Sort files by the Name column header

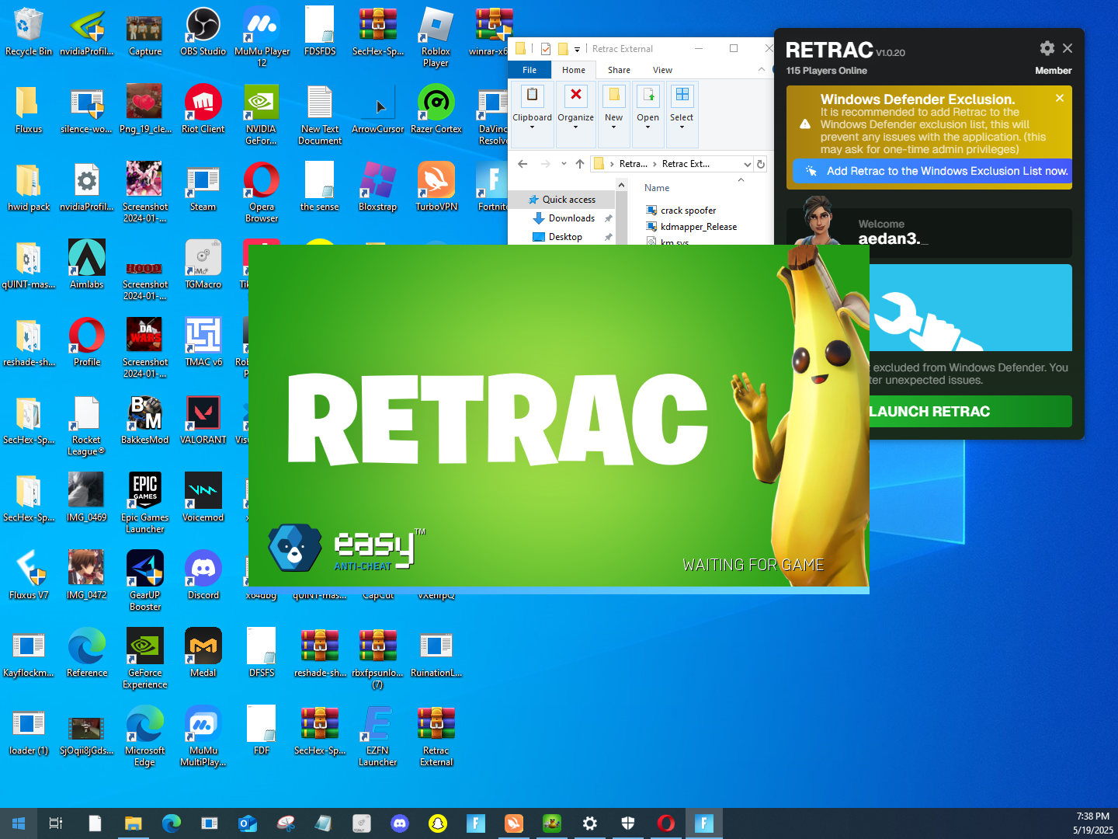657,188
